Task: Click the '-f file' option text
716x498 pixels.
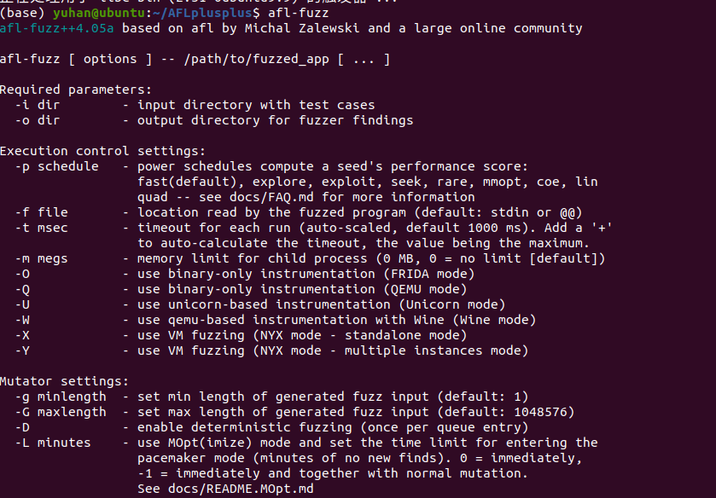Action: (41, 212)
